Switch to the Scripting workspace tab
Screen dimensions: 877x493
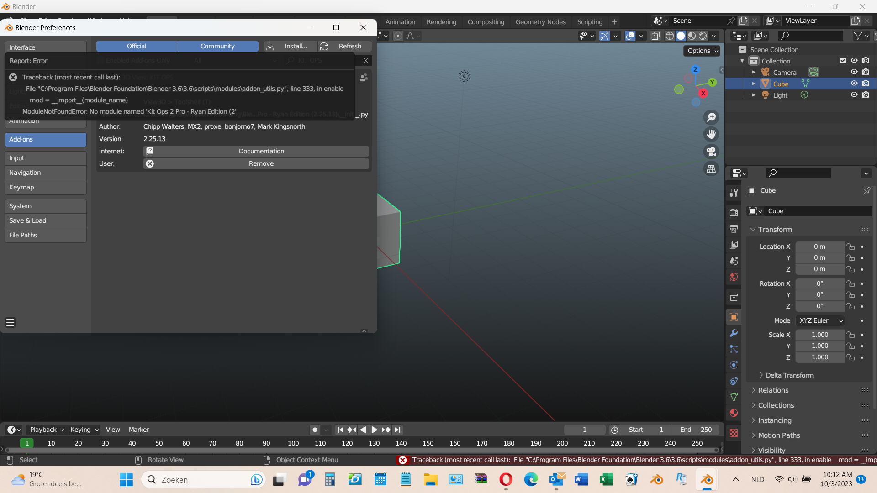click(590, 21)
